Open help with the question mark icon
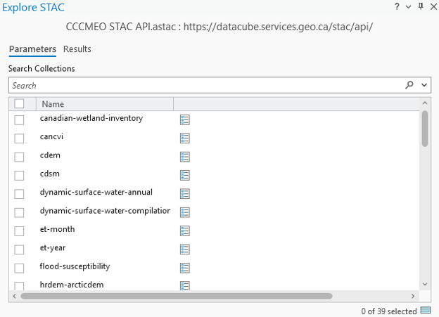 click(397, 6)
